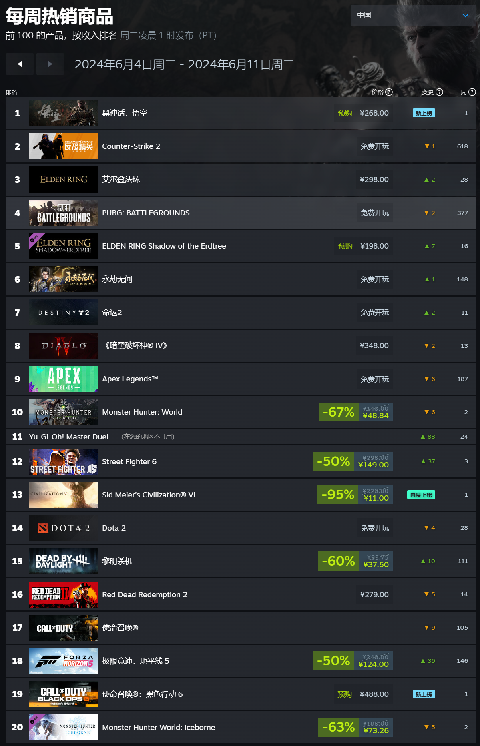
Task: Open the 中国 region dropdown
Action: coord(413,15)
